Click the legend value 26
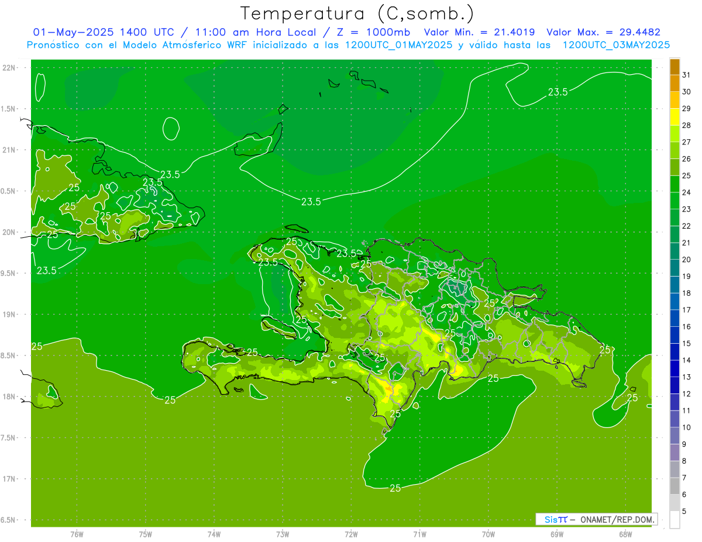 tap(686, 159)
